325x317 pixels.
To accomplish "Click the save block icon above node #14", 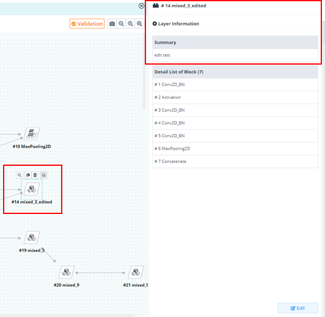I will [x=44, y=175].
